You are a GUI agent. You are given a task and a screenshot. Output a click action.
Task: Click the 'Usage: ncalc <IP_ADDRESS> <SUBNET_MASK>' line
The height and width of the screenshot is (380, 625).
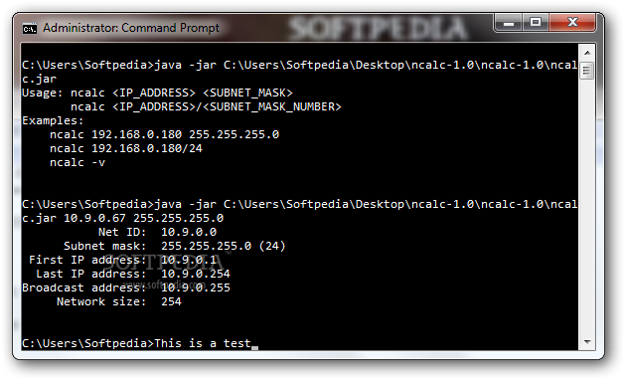pos(157,93)
